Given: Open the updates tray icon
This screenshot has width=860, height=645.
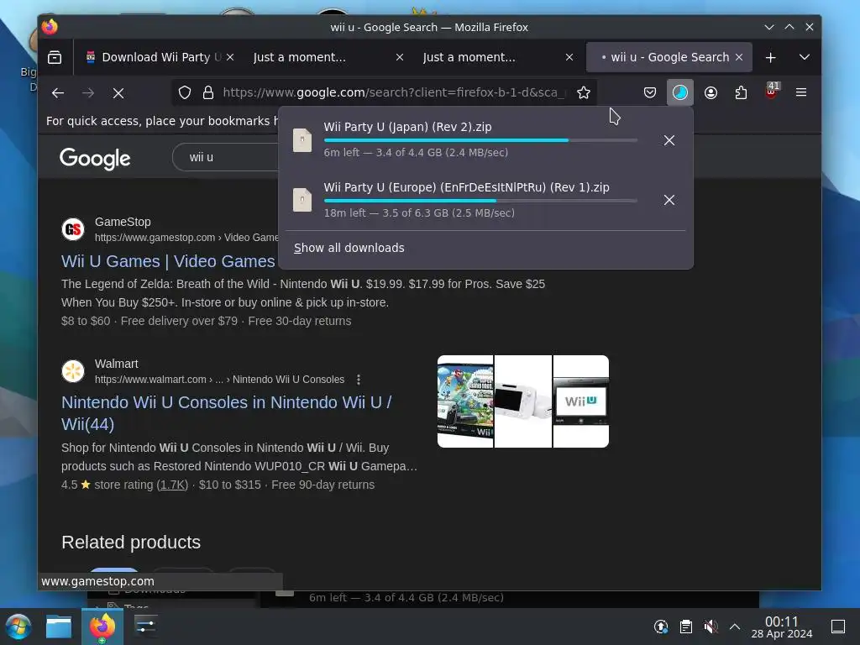Looking at the screenshot, I should coord(661,627).
